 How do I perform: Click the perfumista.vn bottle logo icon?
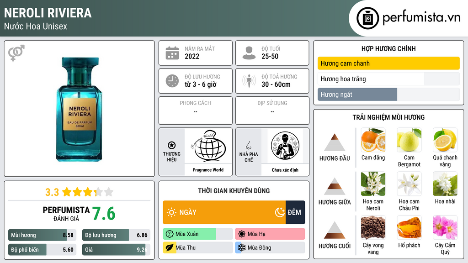[367, 18]
